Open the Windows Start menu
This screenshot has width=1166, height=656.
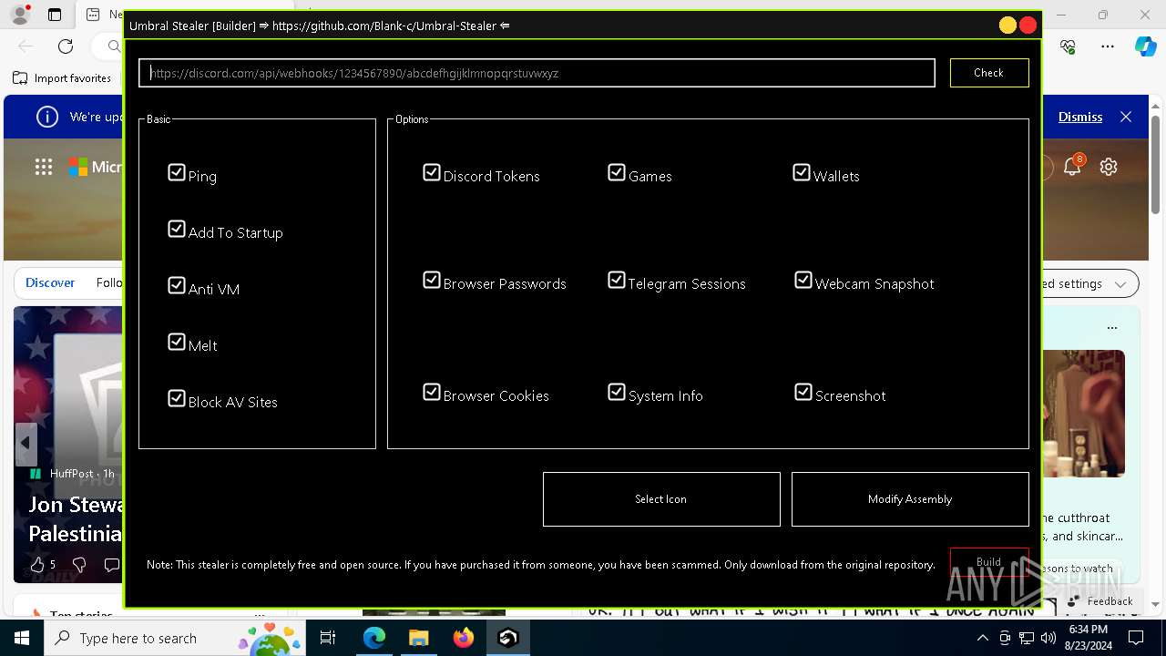pos(22,638)
